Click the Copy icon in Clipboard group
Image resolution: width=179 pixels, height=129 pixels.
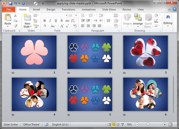15,20
